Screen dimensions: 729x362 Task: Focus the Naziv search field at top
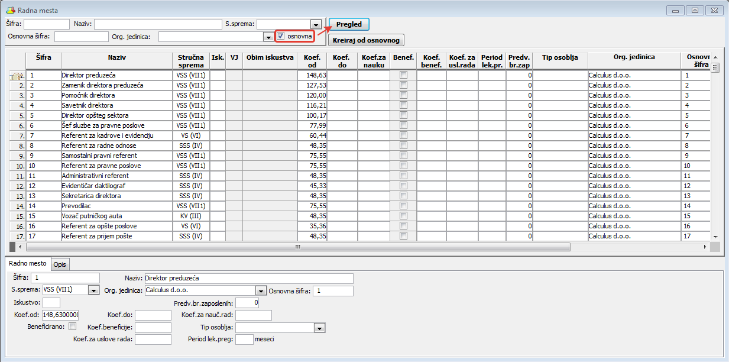158,24
